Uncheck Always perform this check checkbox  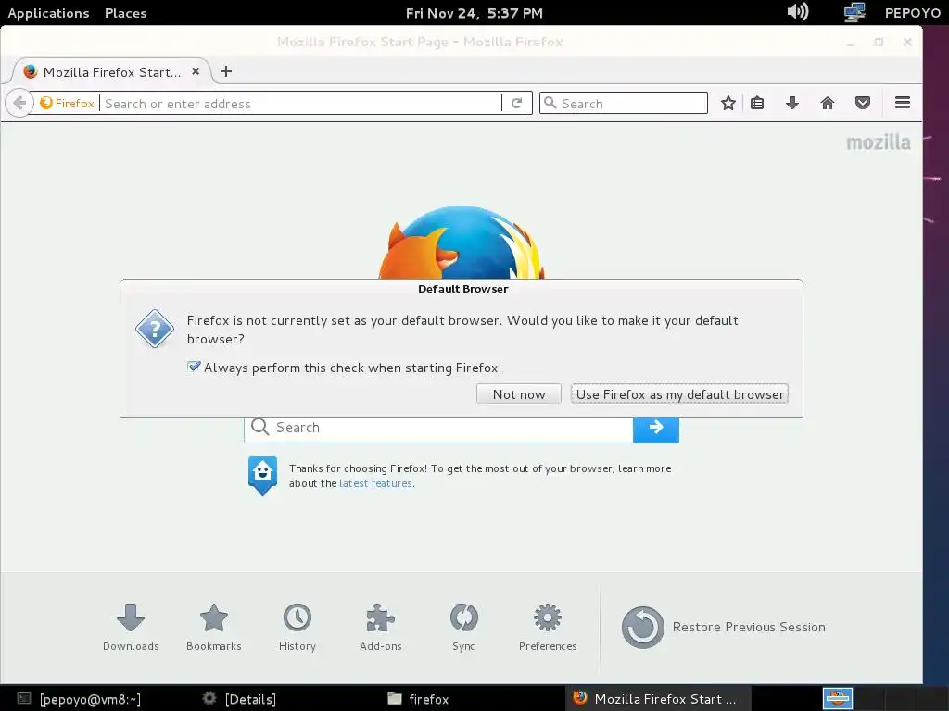[x=194, y=367]
